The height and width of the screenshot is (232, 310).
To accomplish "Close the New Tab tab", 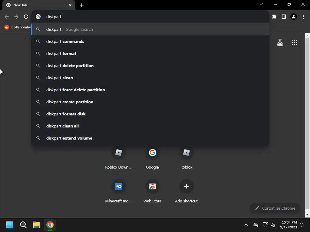I will [x=70, y=5].
